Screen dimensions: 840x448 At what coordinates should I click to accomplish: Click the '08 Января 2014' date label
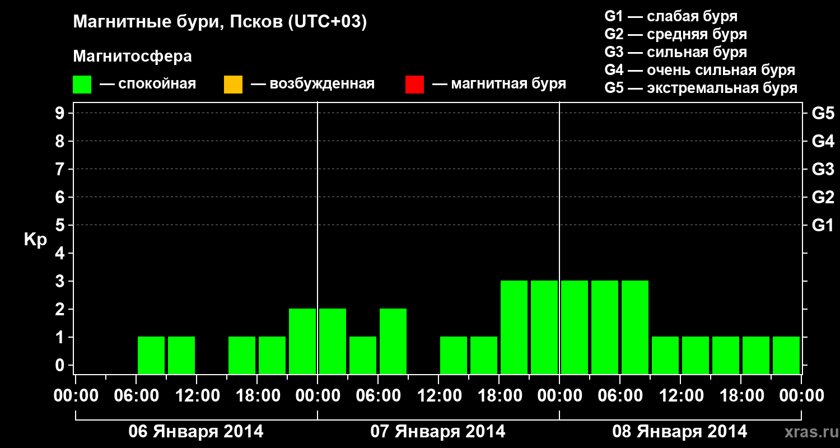tap(680, 432)
